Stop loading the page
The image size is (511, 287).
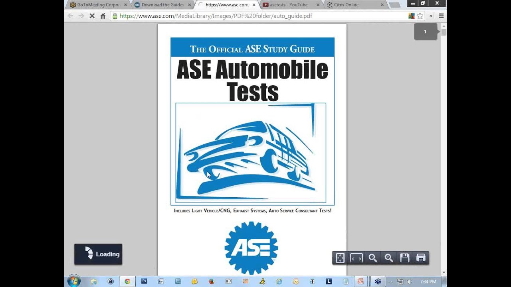(x=92, y=16)
